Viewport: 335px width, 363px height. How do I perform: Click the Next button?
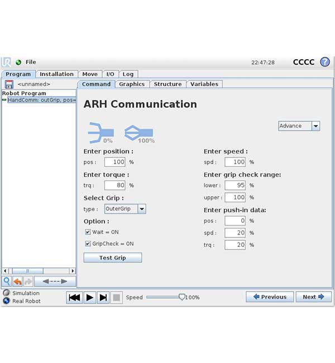click(313, 297)
